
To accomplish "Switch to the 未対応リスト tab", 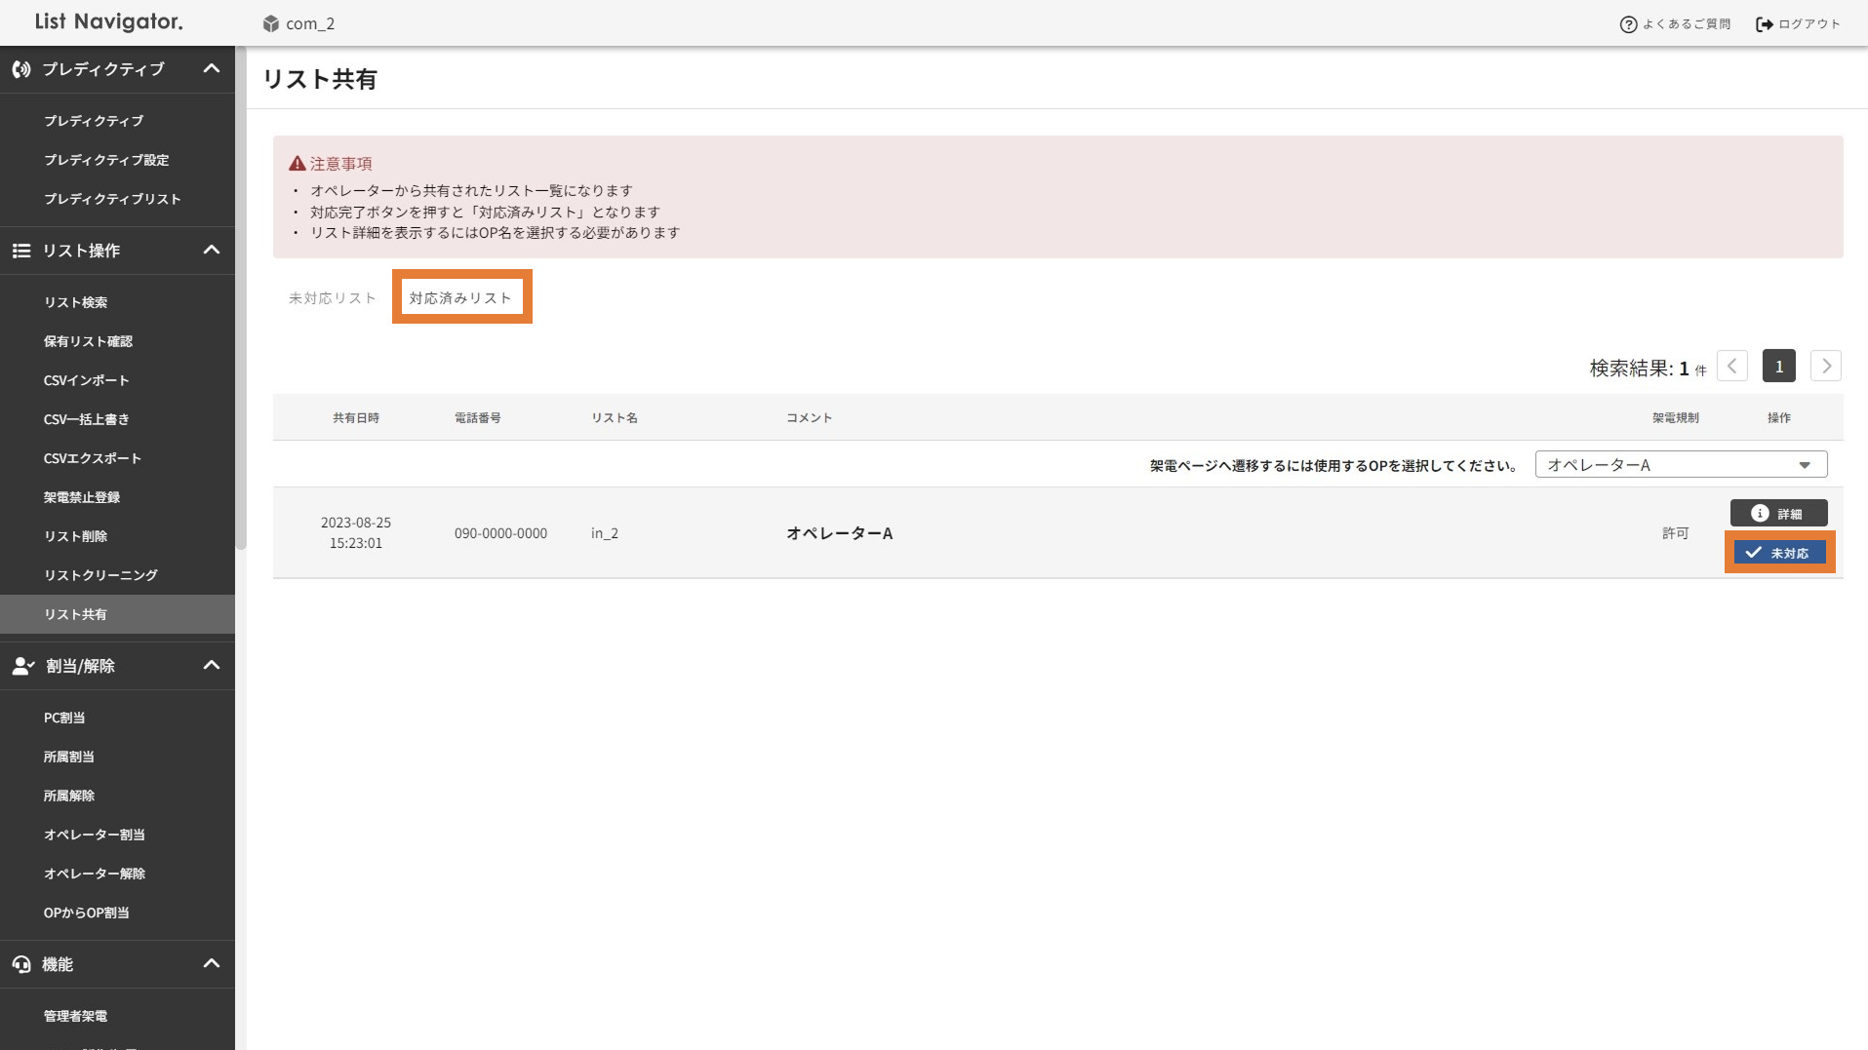I will [x=332, y=298].
